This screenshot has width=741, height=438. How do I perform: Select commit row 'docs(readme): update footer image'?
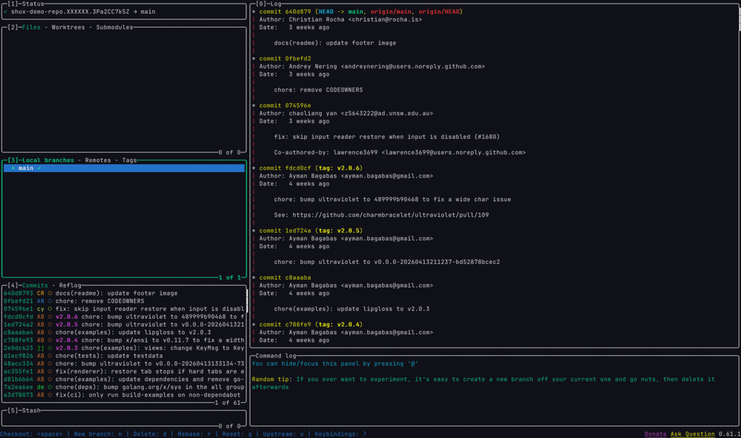coord(124,293)
